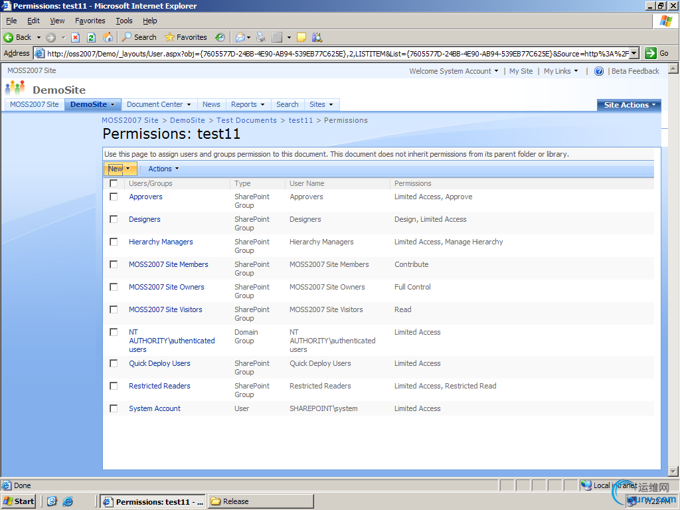Click the page scrollbar down arrow
Screen dimensions: 680x510
[673, 471]
